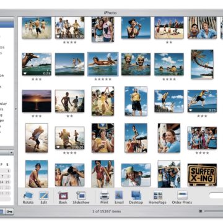
Task: Select the man holding a camera photo
Action: coord(69,175)
